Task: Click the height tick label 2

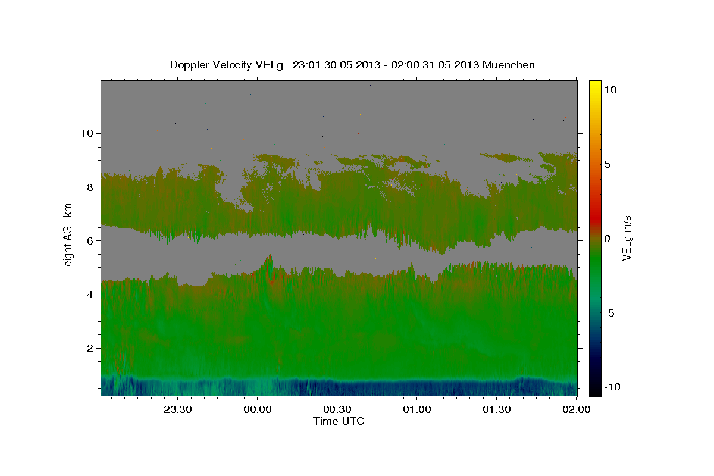Action: tap(90, 347)
